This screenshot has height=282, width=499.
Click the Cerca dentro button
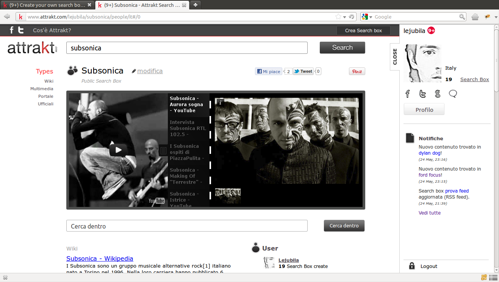(x=344, y=226)
